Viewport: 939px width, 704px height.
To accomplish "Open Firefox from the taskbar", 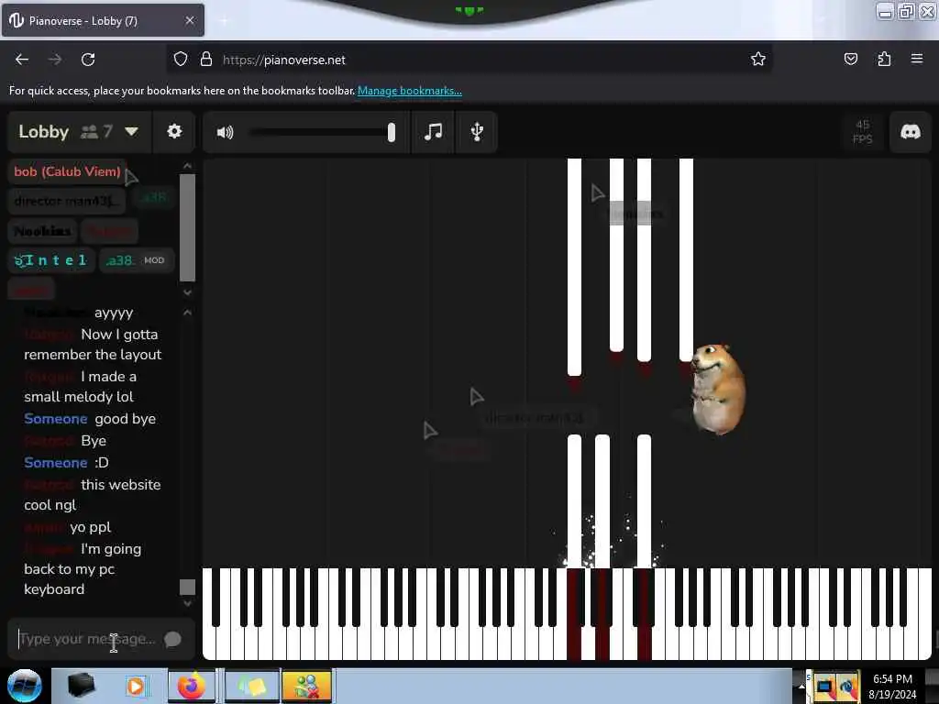I will [191, 686].
